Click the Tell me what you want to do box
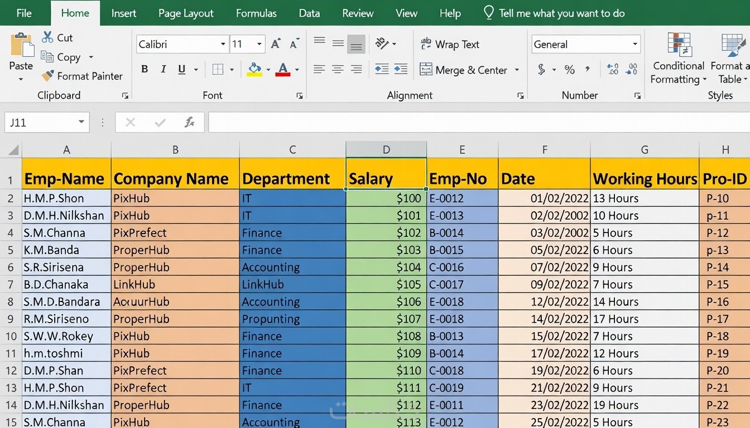The height and width of the screenshot is (428, 750). click(554, 13)
